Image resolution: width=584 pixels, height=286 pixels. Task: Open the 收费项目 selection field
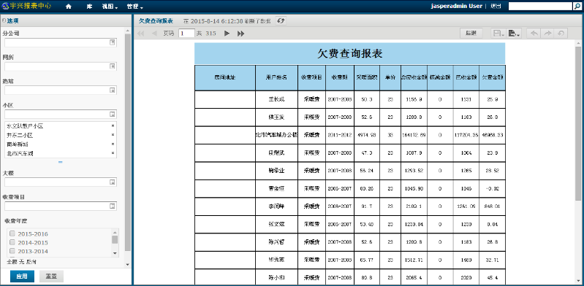click(61, 206)
